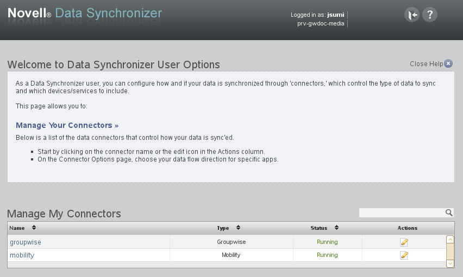Click scroll down arrow in connectors table
463x277 pixels.
click(450, 263)
